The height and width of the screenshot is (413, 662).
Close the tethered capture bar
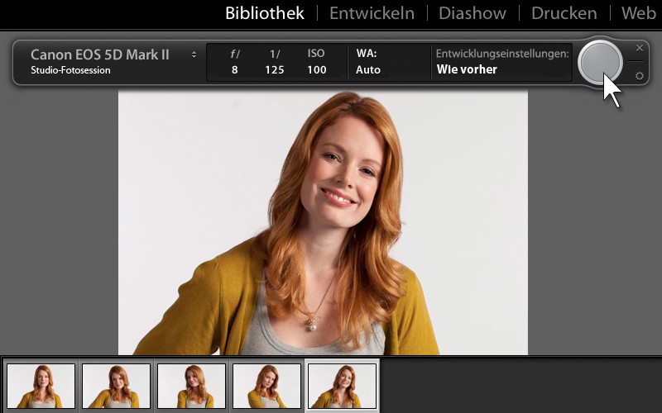639,48
